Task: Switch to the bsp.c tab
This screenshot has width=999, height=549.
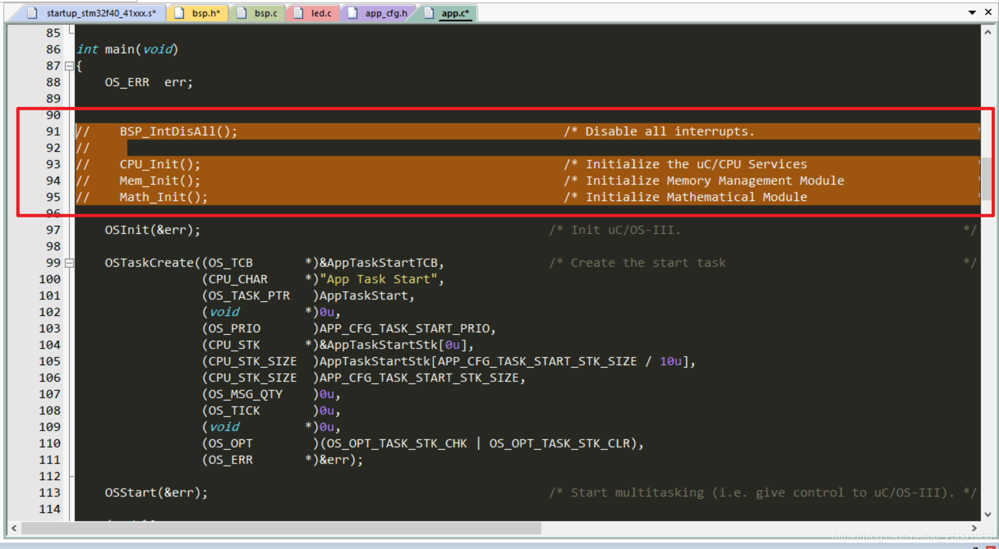Action: coord(266,13)
